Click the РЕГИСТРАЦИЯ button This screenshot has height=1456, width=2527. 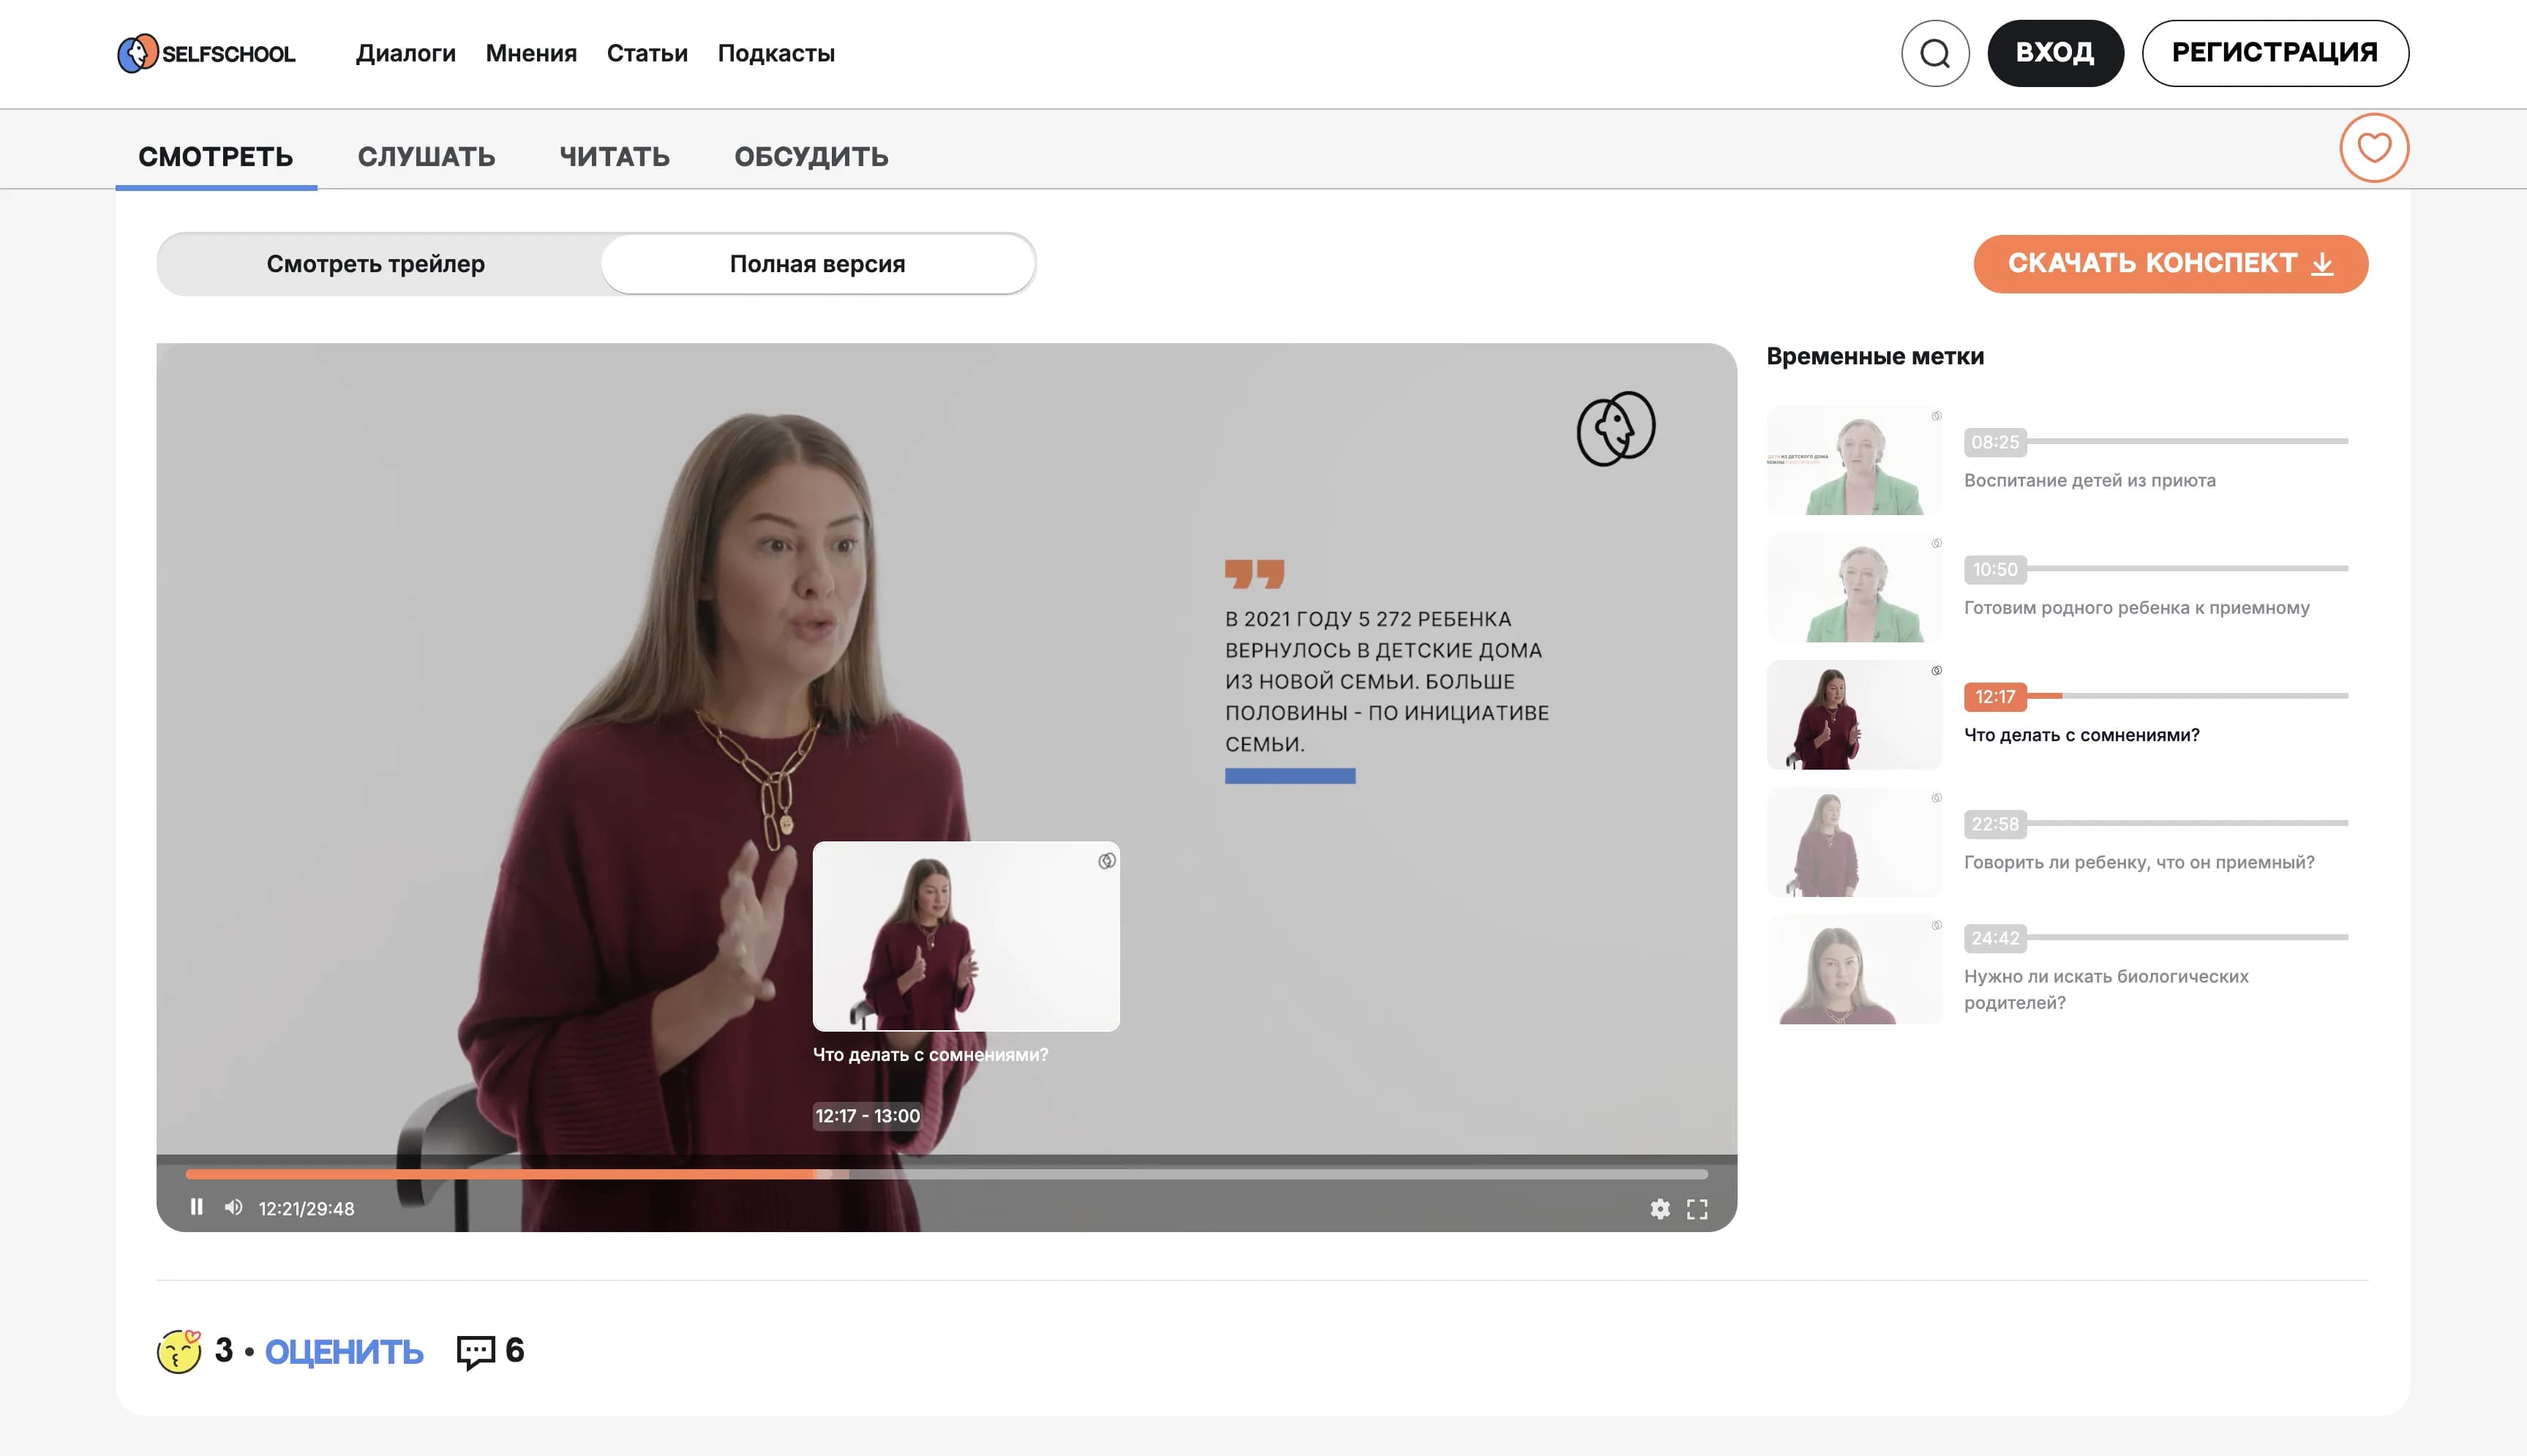2276,52
